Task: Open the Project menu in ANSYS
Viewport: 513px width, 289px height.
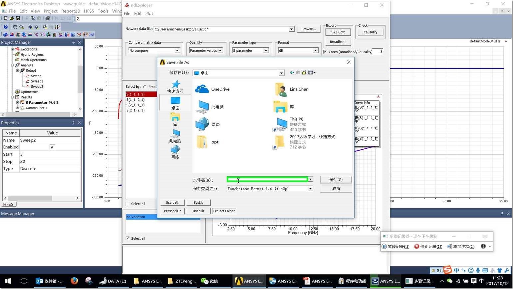Action: click(51, 11)
